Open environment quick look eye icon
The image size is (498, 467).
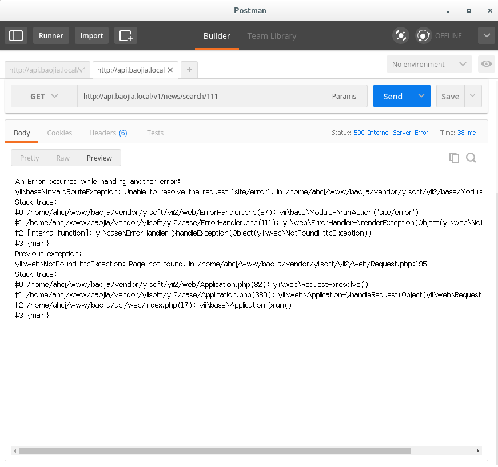coord(486,64)
